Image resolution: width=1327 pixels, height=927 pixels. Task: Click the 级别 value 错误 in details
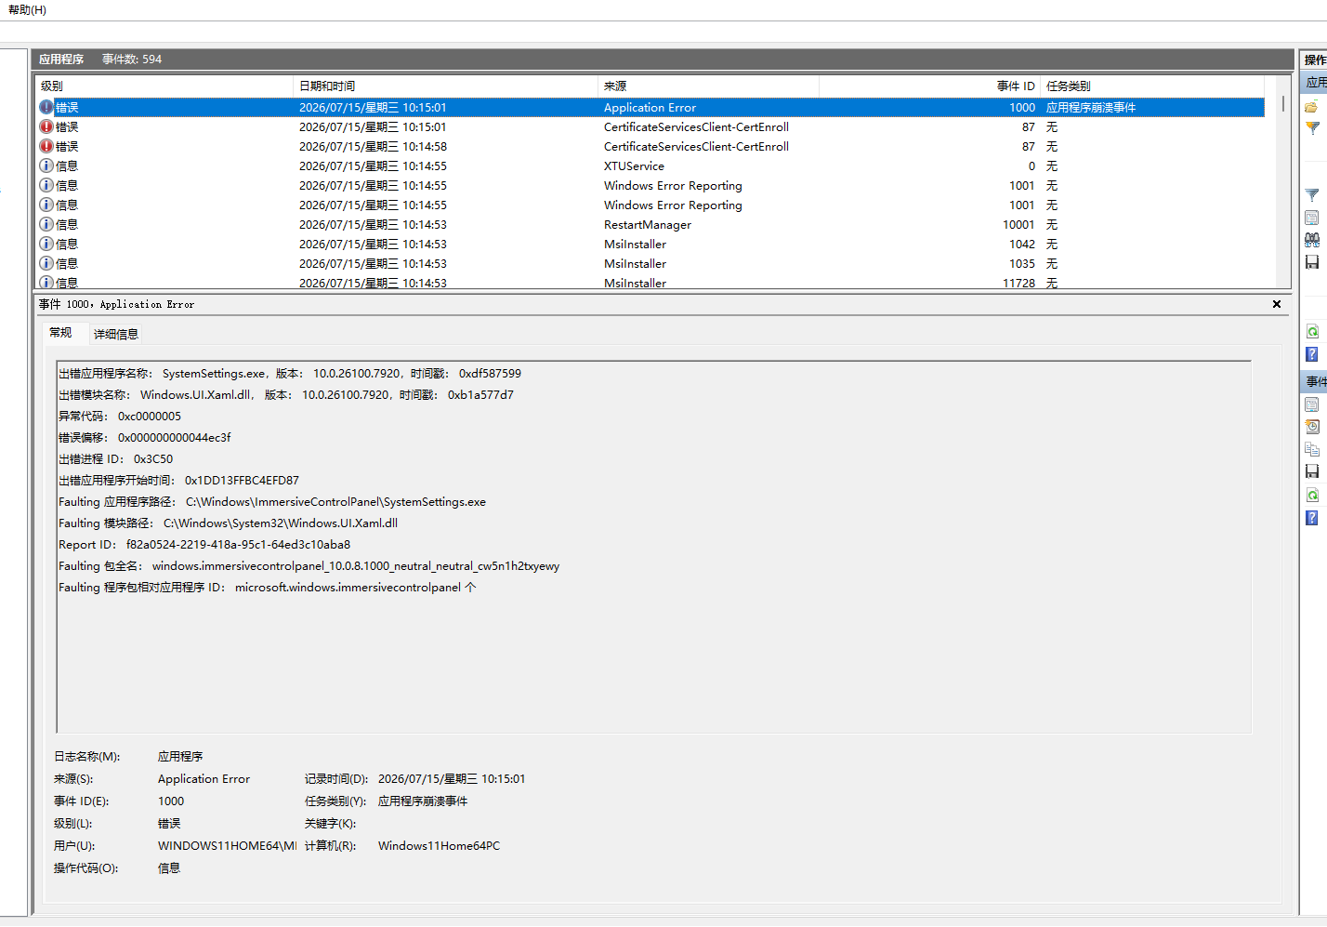[169, 823]
